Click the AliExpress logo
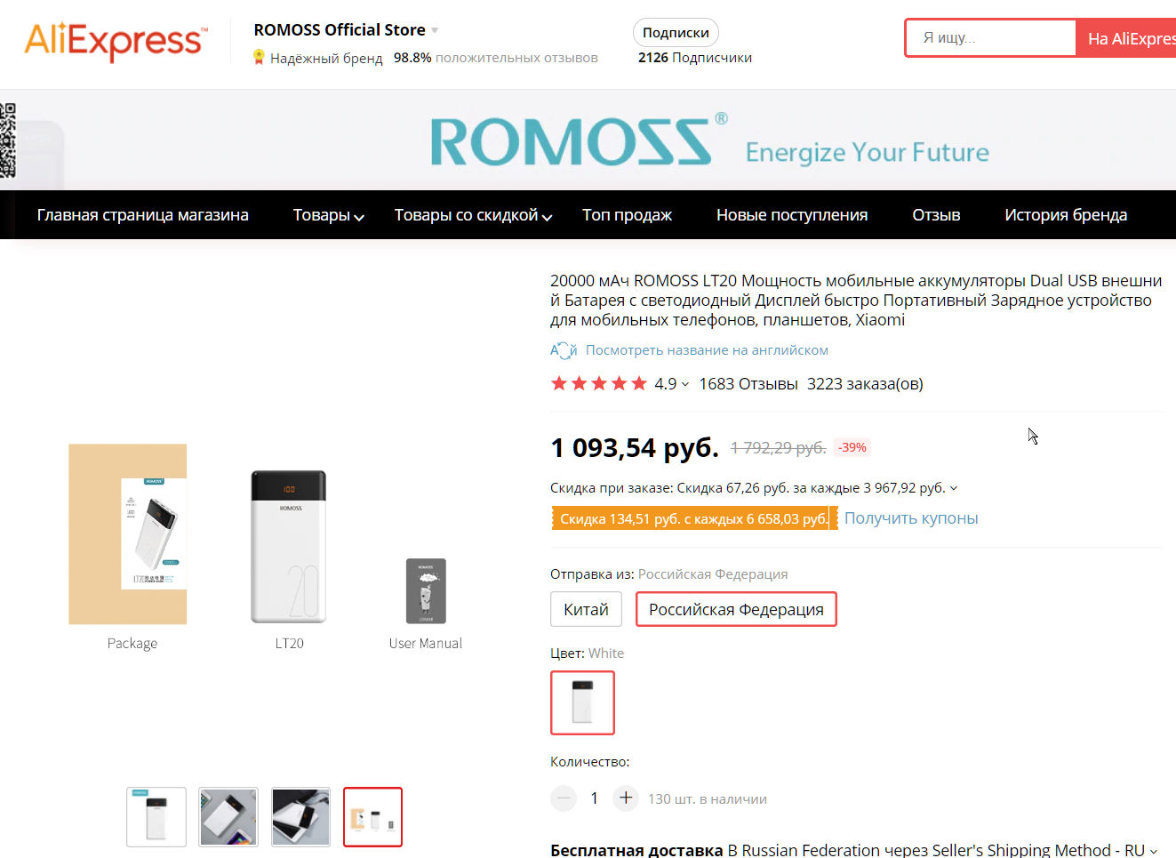Viewport: 1176px width, 858px height. pyautogui.click(x=116, y=41)
